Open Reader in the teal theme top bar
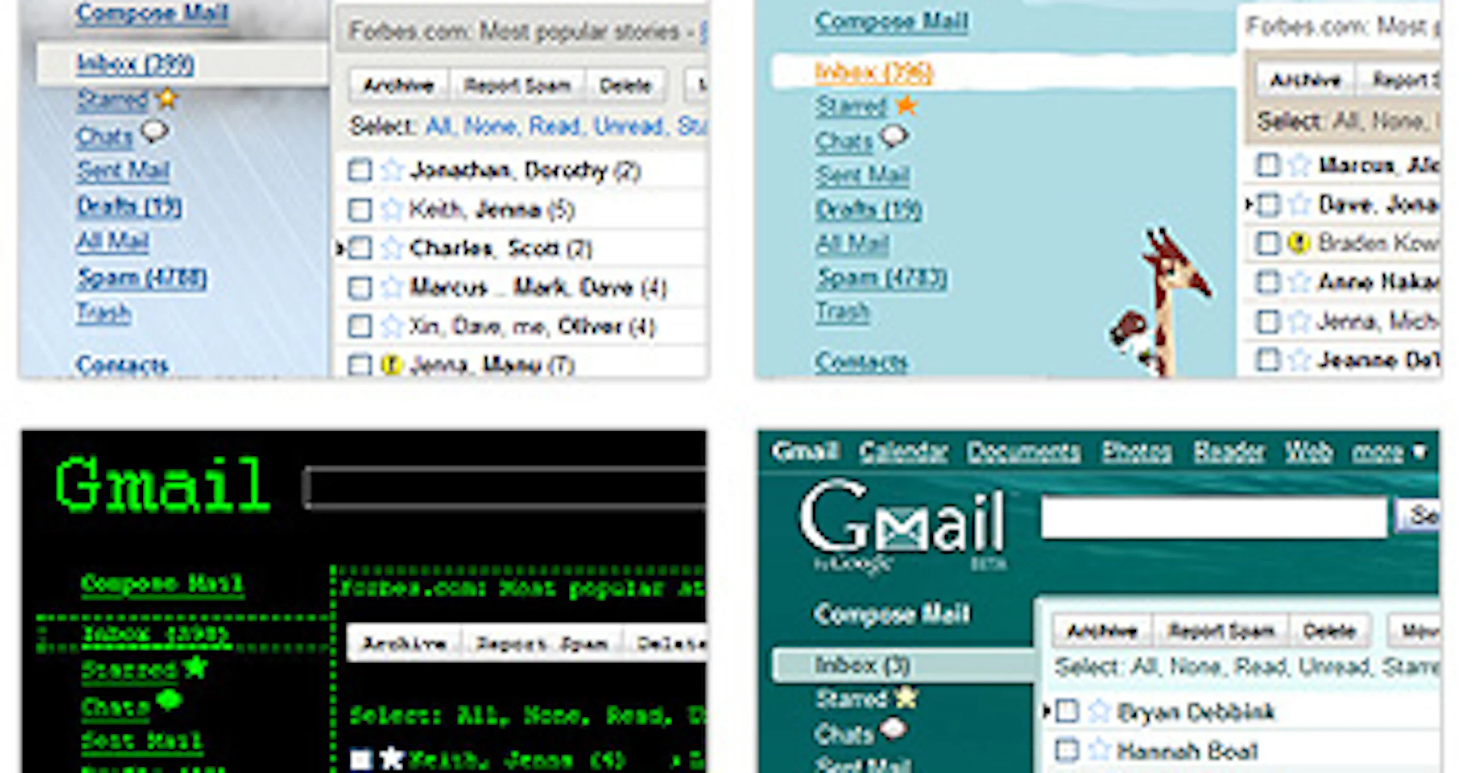 [x=1229, y=452]
